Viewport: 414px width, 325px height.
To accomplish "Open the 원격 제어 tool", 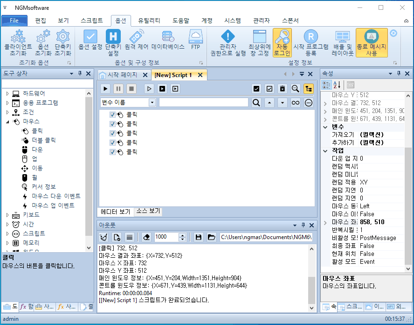I will tap(137, 40).
